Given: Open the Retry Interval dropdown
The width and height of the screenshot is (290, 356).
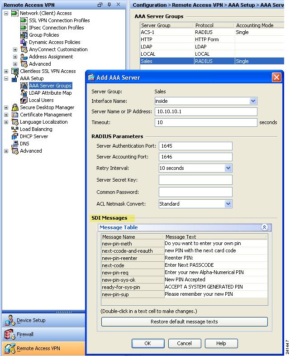Looking at the screenshot, I should (x=228, y=168).
